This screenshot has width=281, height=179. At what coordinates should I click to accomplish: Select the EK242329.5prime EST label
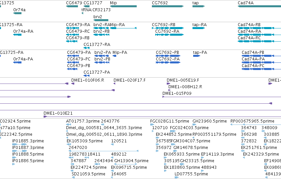pyautogui.click(x=261, y=154)
